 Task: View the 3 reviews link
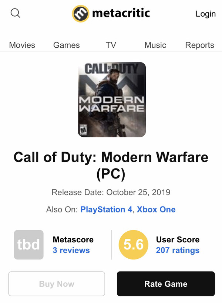(x=71, y=250)
